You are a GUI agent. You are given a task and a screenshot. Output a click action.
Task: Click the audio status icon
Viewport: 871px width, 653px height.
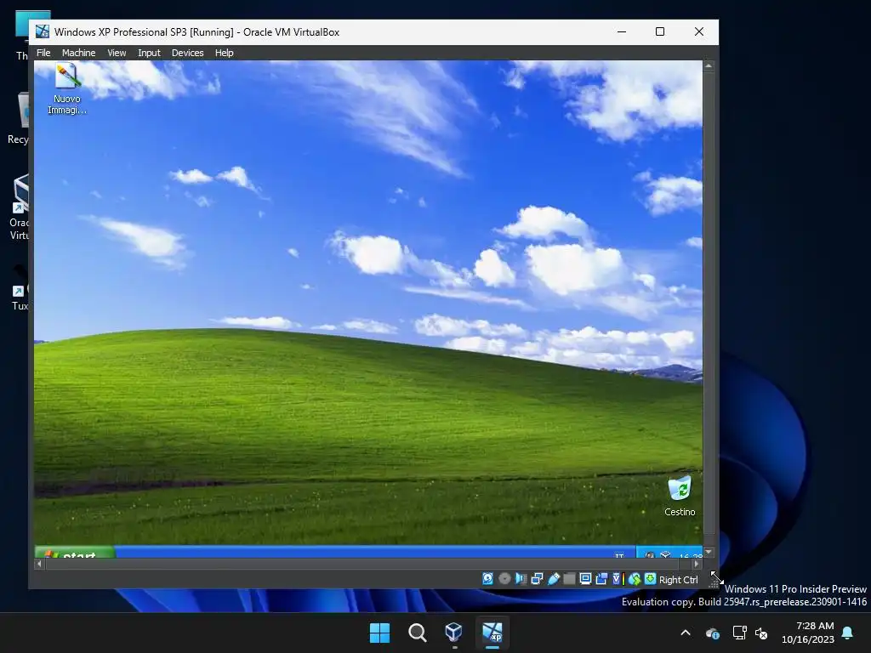(521, 578)
